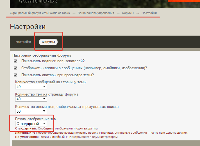
Task: Open search results count dropdown showing 50
Action: coord(31,111)
